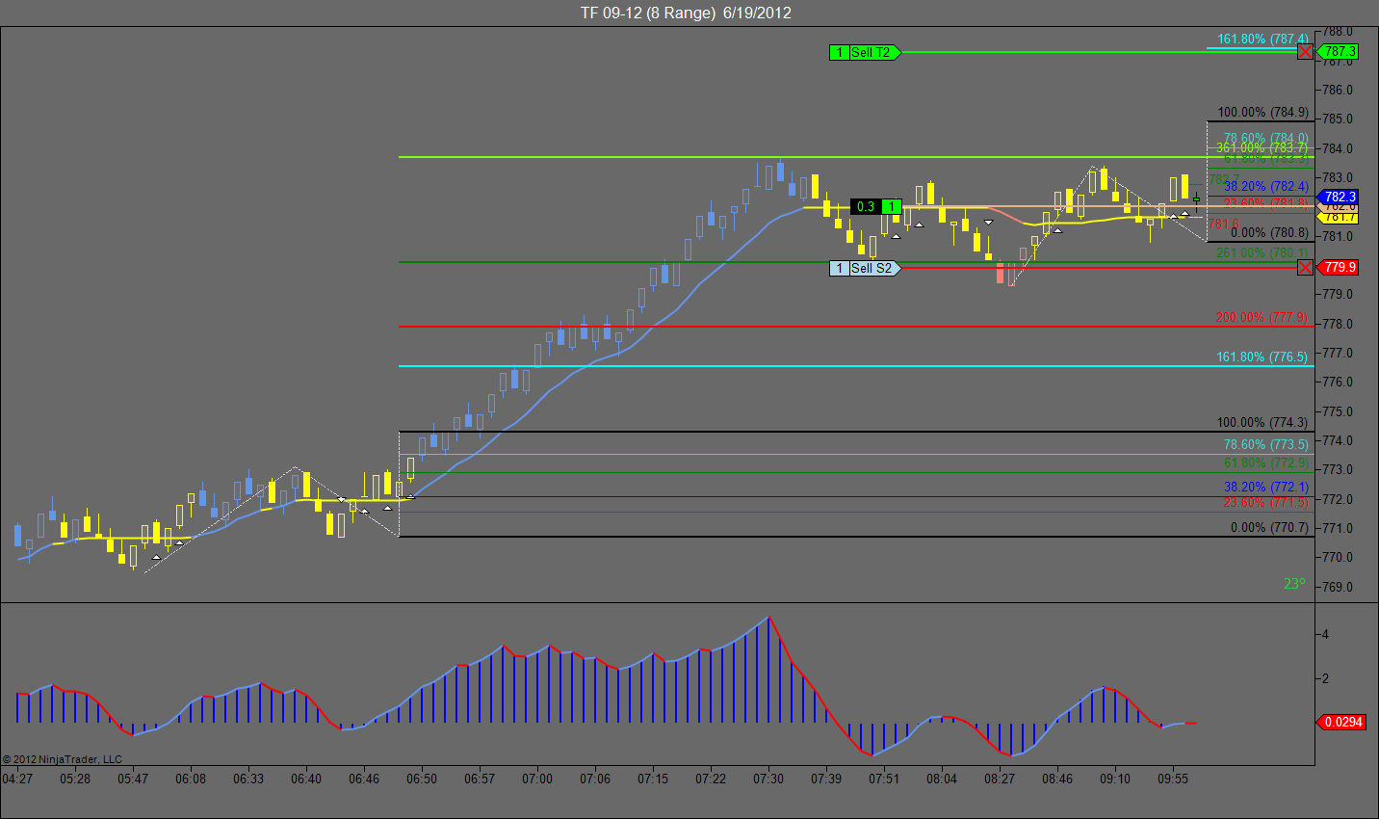1379x819 pixels.
Task: Select the 61.80% (772.9) Fibonacci label
Action: pos(1266,463)
